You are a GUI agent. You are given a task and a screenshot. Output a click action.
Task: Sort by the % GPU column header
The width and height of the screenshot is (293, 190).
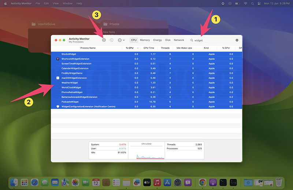(226, 48)
